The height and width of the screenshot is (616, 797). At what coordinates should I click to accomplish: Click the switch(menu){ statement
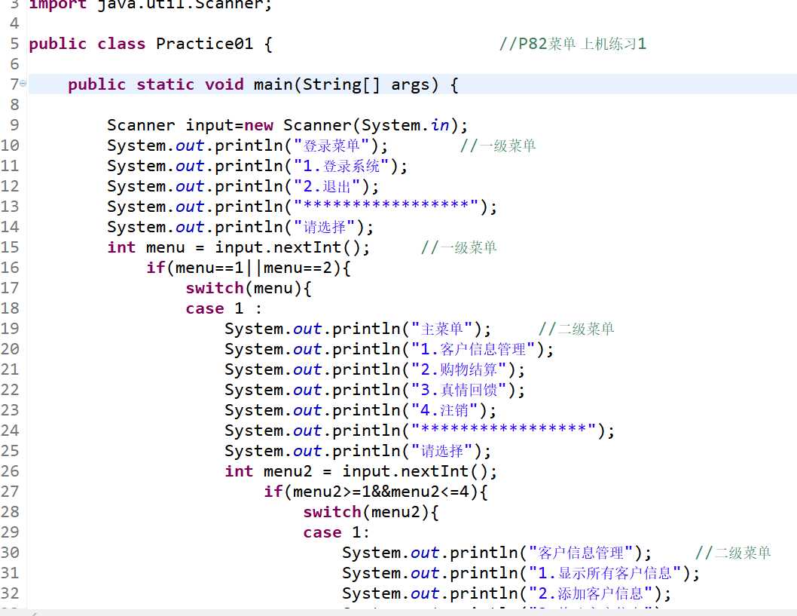249,288
